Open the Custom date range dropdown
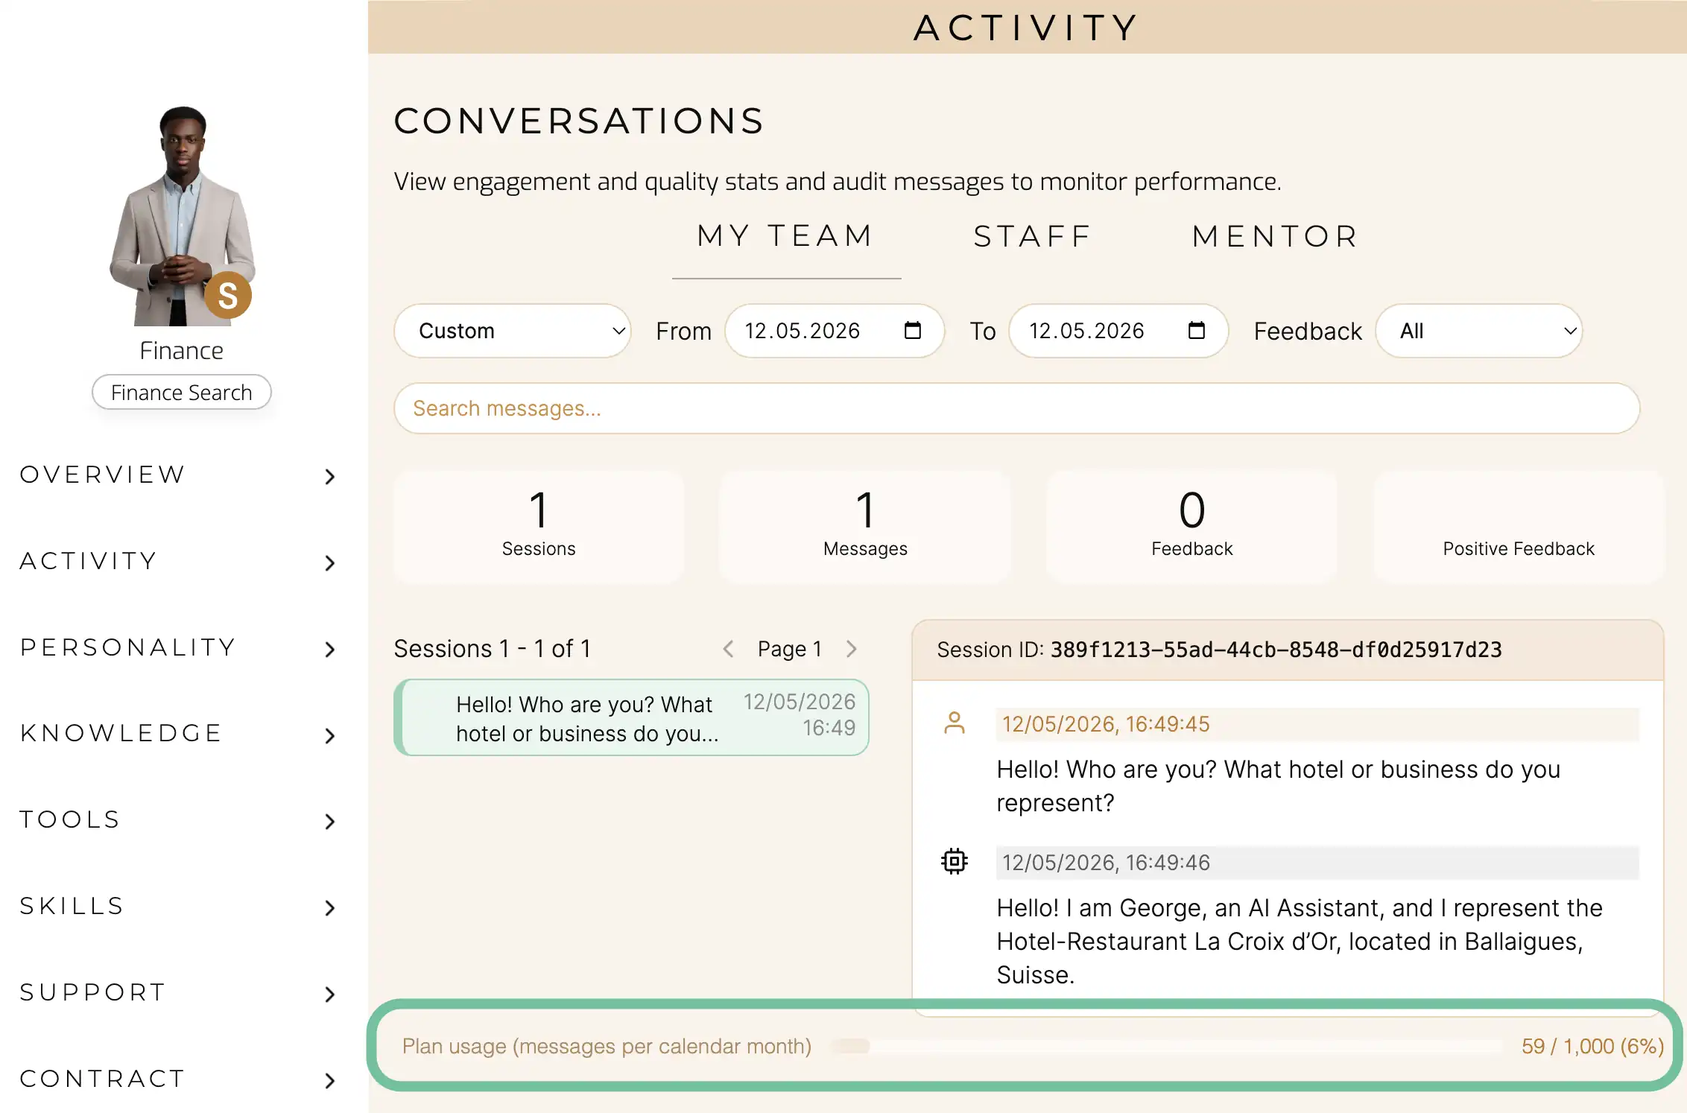The width and height of the screenshot is (1687, 1113). (513, 331)
